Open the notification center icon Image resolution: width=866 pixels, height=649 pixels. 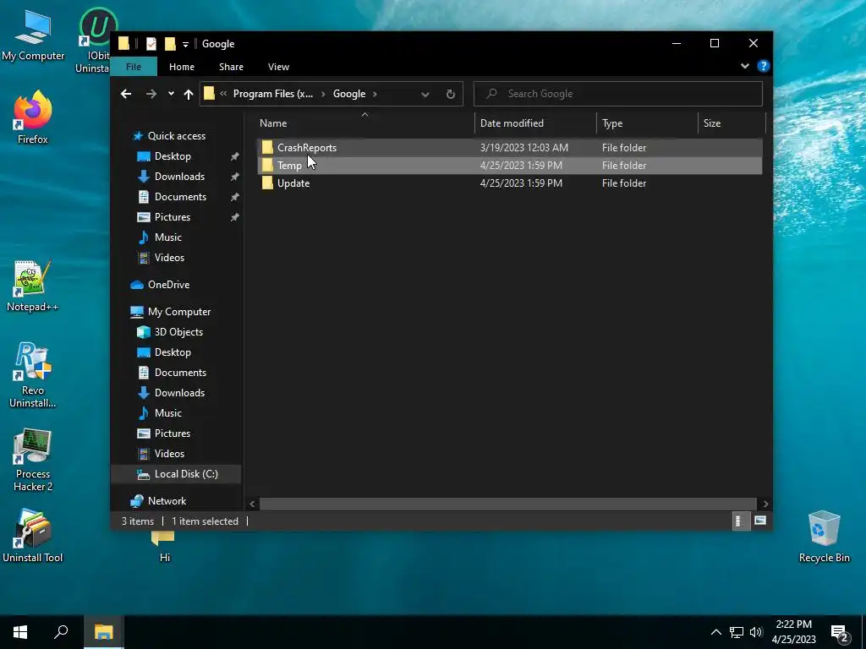pos(840,632)
